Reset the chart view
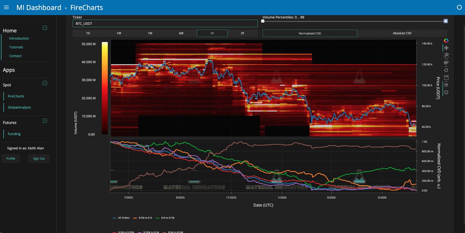The width and height of the screenshot is (465, 233). pos(446,70)
